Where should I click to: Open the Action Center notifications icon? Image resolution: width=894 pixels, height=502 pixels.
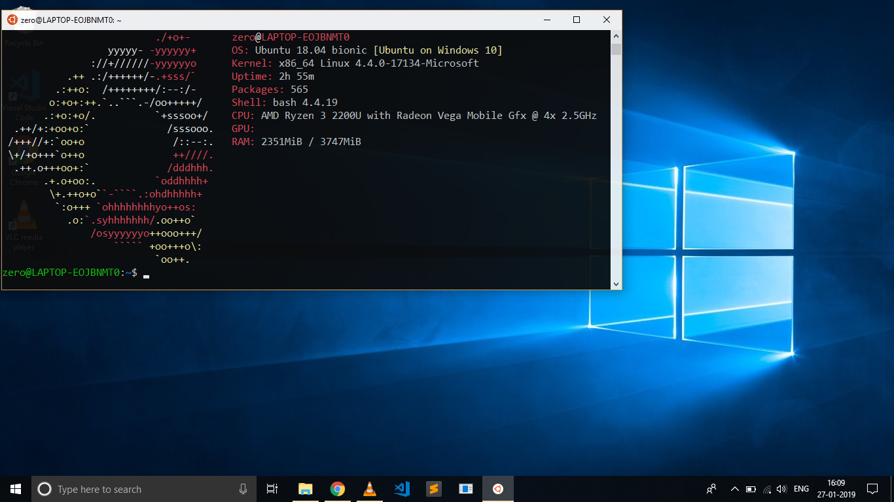(872, 489)
